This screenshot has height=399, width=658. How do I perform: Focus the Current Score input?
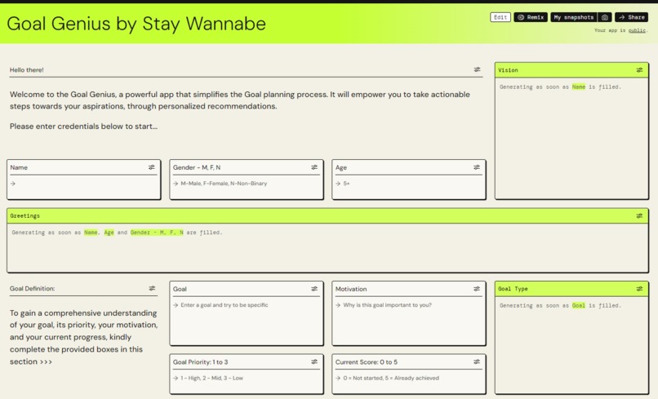409,378
